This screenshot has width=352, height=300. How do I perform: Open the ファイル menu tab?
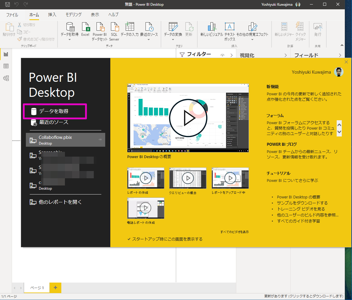(x=12, y=15)
